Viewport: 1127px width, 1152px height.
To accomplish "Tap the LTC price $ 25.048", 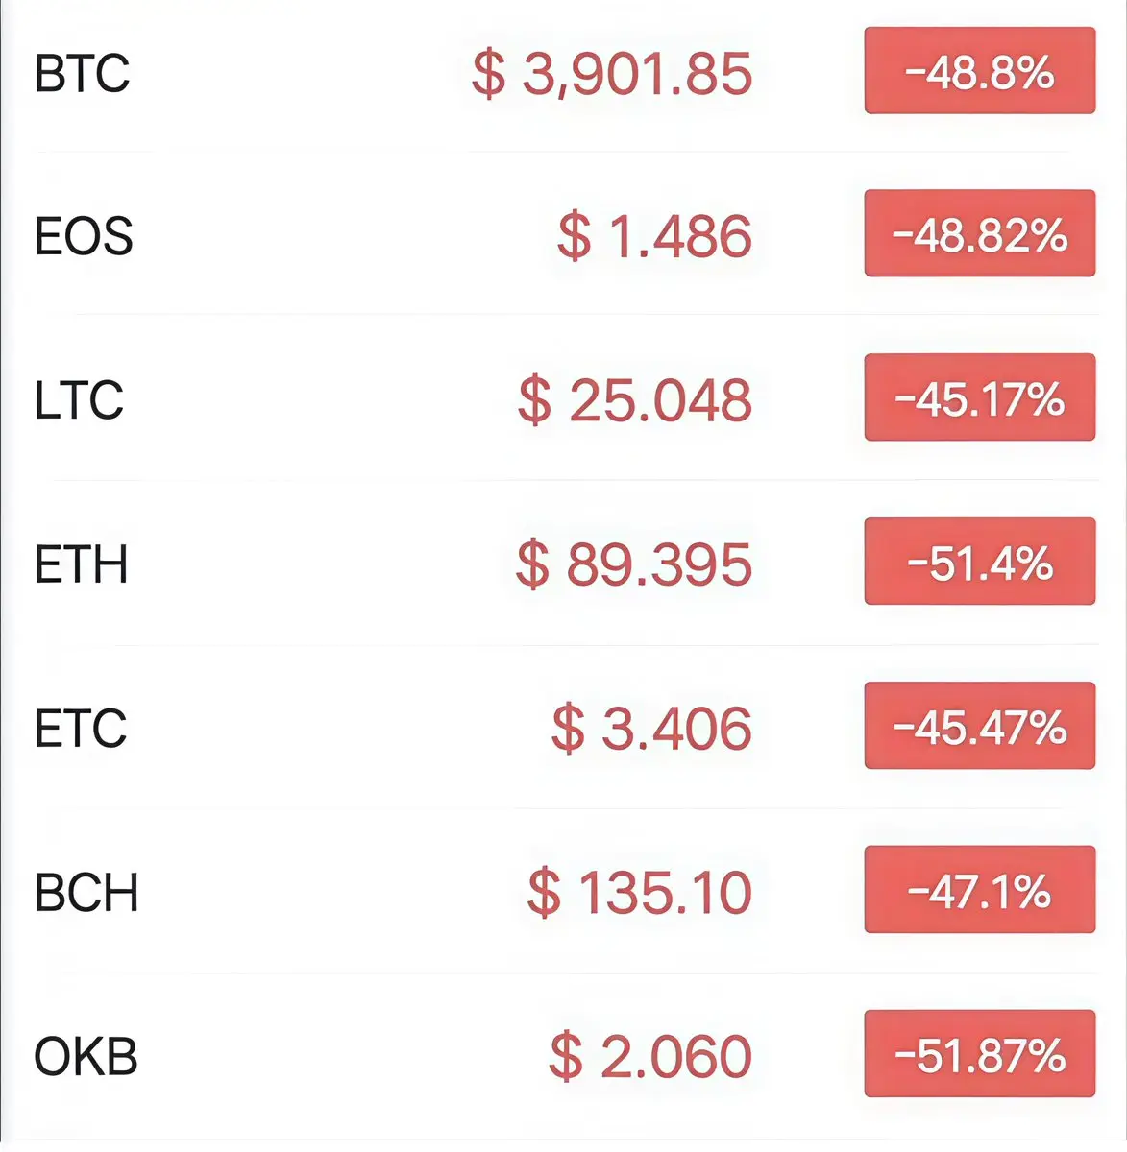I will (x=634, y=400).
